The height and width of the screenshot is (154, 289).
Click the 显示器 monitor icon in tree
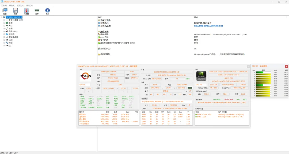click(7, 34)
